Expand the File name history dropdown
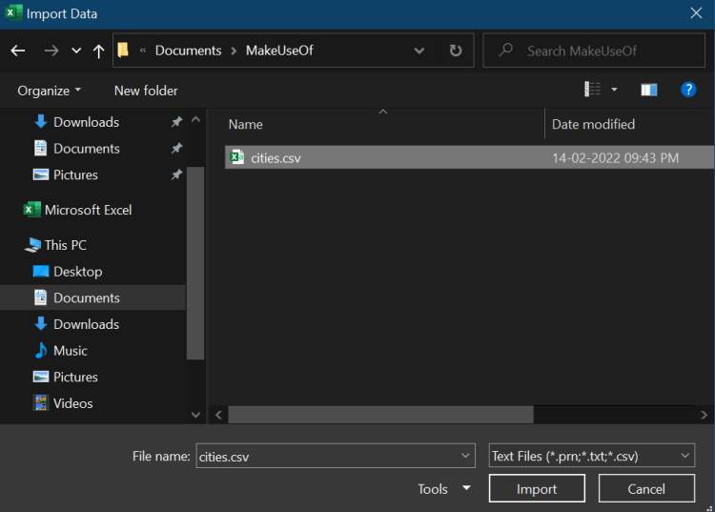This screenshot has width=715, height=512. 465,457
